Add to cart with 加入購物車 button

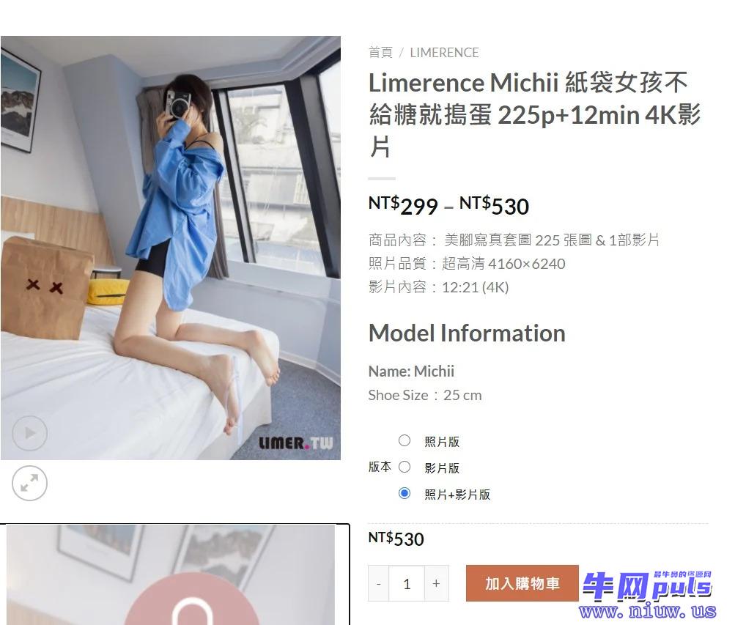tap(522, 583)
